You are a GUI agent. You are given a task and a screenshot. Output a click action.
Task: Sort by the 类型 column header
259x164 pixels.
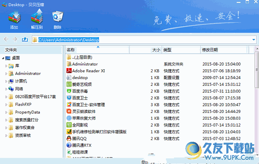coord(181,50)
